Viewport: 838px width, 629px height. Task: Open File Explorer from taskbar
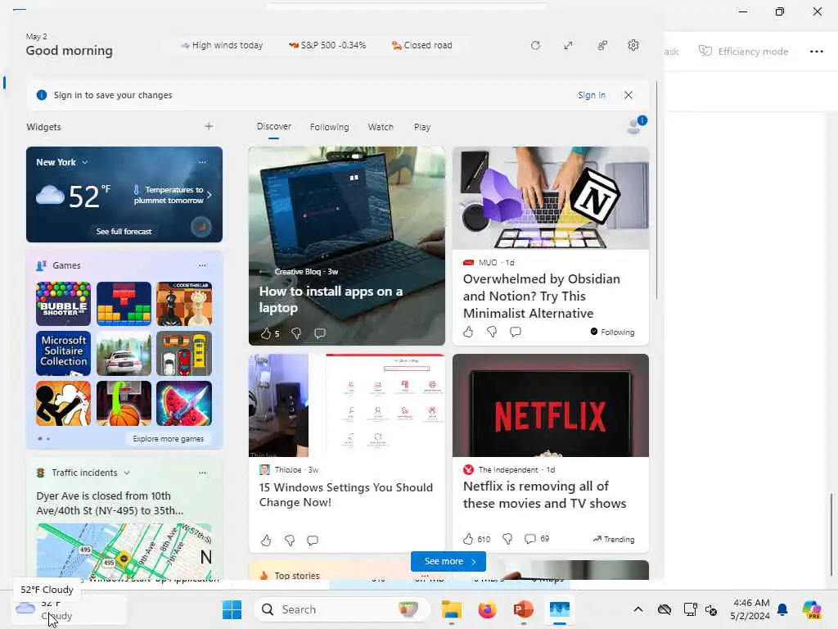point(451,609)
